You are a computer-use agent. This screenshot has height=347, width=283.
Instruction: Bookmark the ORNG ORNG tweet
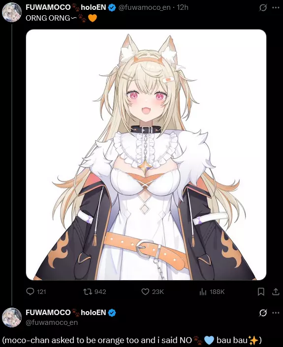click(x=261, y=291)
